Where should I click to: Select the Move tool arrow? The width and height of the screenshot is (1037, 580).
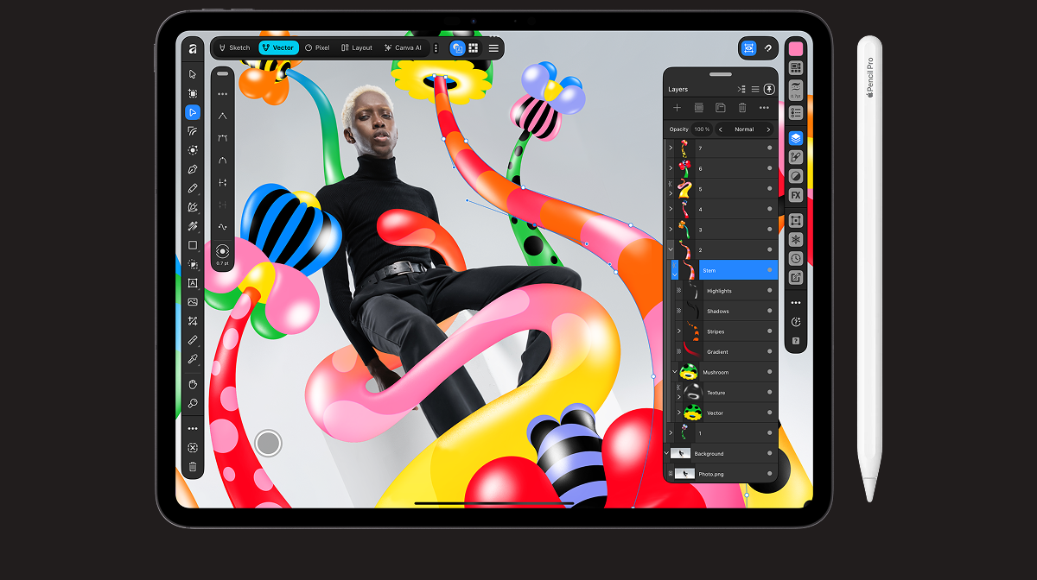[x=193, y=74]
